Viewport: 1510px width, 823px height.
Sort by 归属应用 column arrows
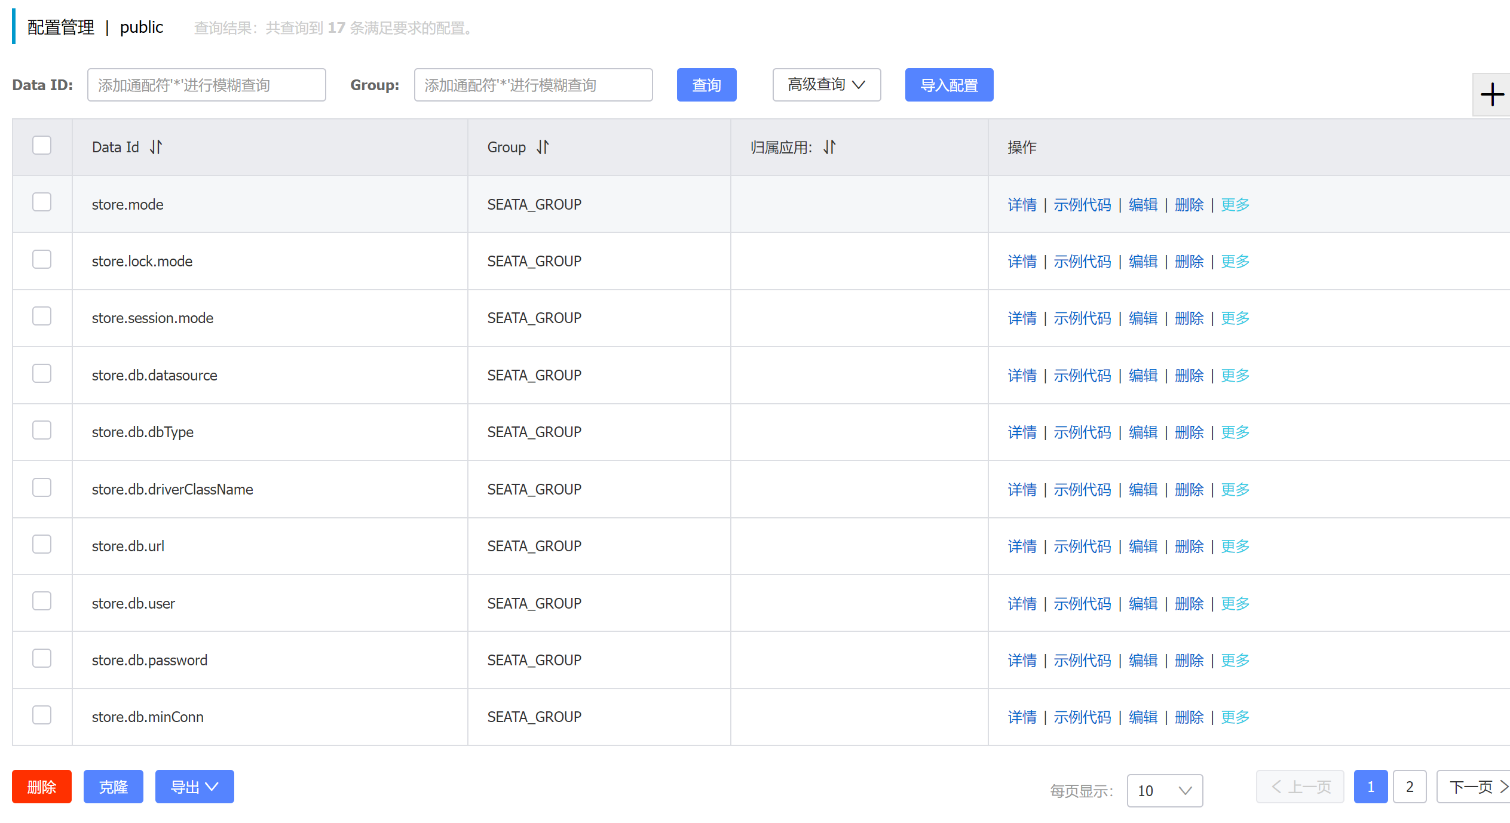829,147
